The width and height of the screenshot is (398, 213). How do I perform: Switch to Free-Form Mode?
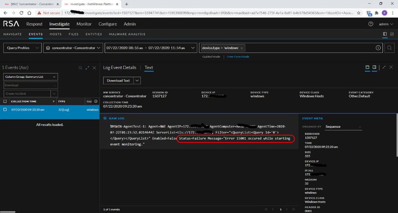(x=238, y=57)
